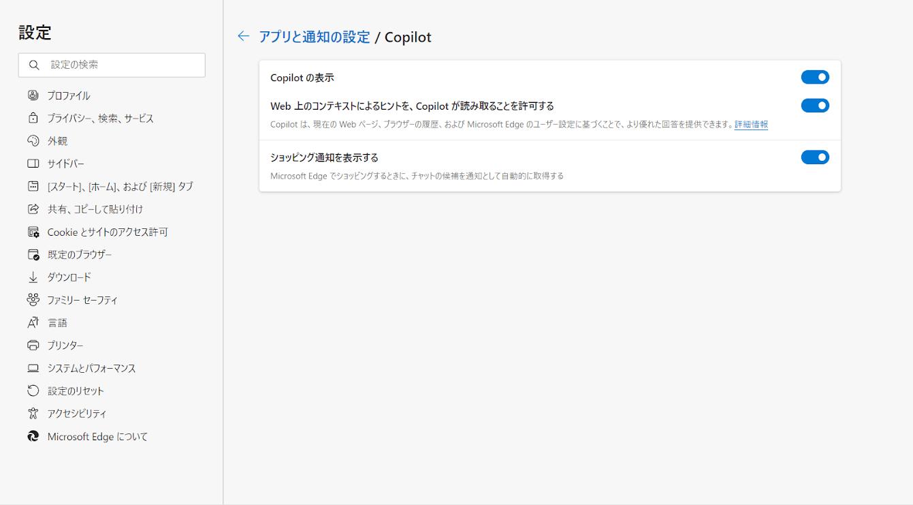
Task: Click the Microsoft Edge について logo icon
Action: tap(33, 436)
